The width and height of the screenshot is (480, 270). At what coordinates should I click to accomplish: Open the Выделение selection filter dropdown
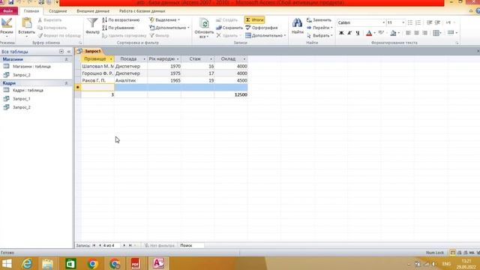coord(164,20)
